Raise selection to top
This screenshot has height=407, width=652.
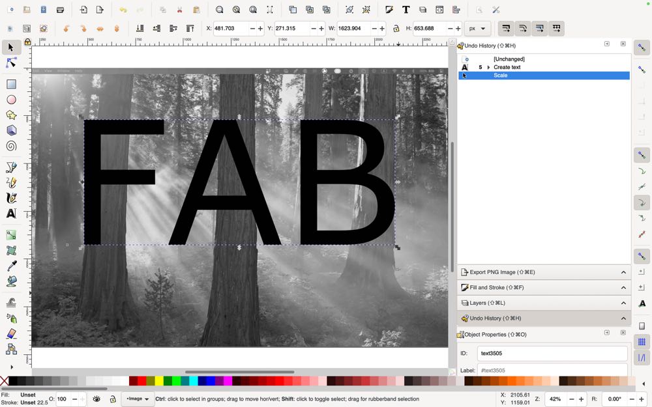pos(190,28)
